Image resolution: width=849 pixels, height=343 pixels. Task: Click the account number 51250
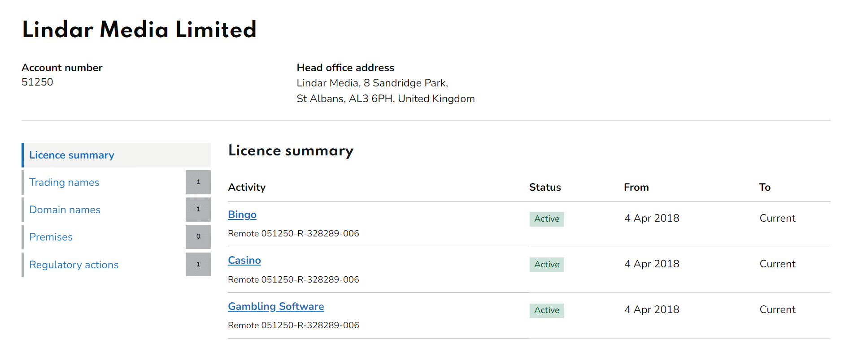(37, 82)
